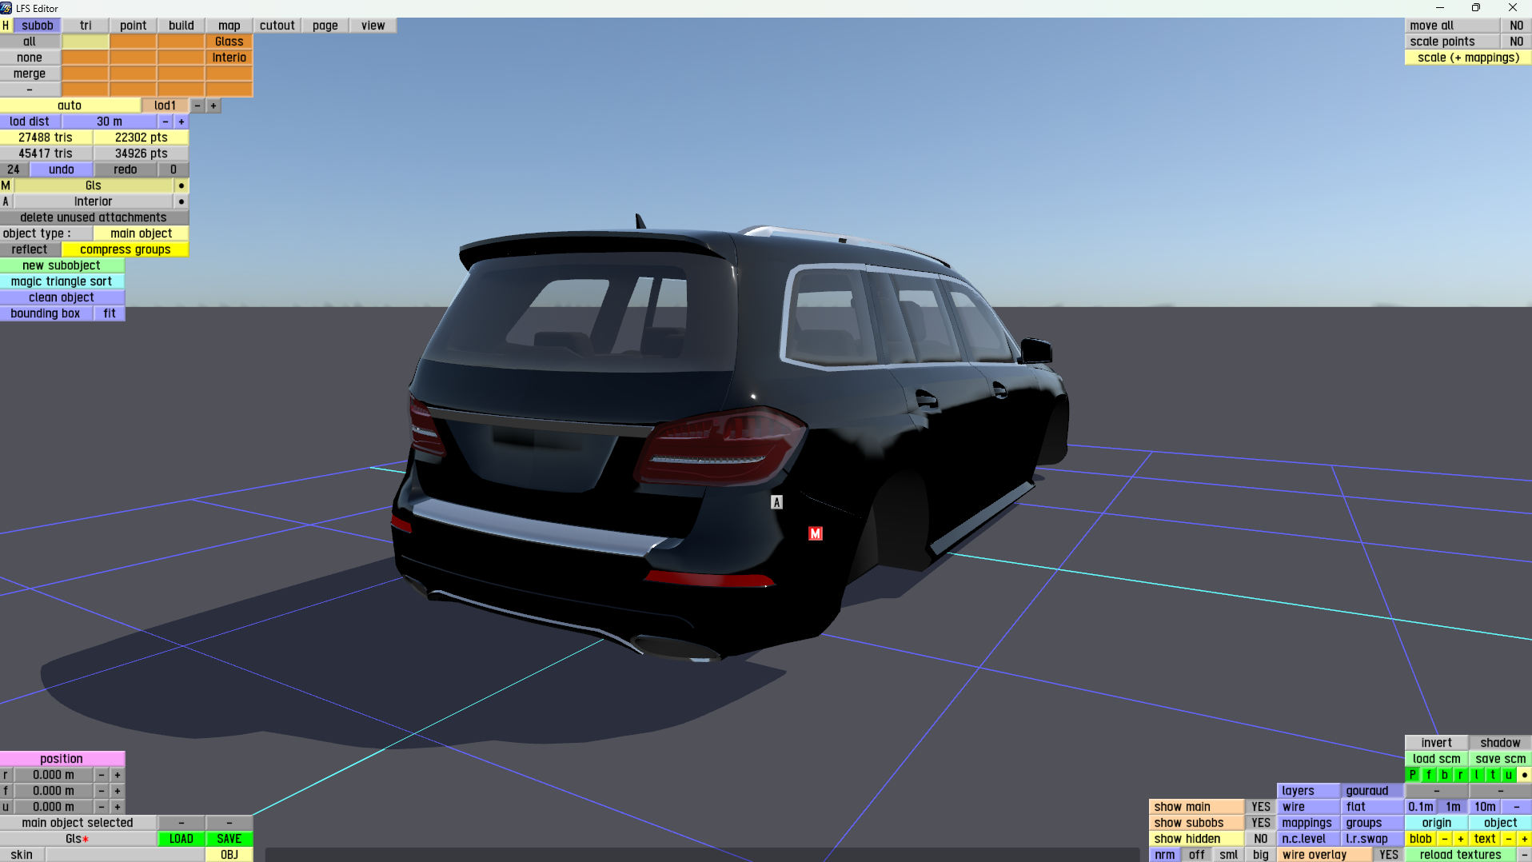
Task: Click the M label beside Gls
Action: (x=6, y=186)
